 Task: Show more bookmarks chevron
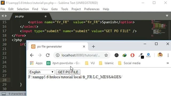[x=168, y=63]
